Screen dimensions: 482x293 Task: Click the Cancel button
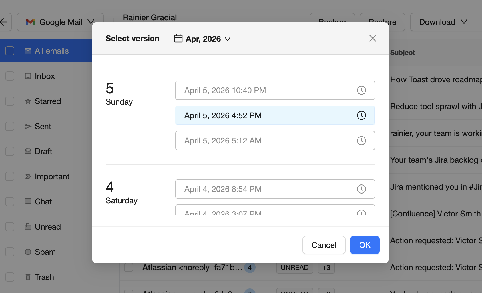pos(324,245)
